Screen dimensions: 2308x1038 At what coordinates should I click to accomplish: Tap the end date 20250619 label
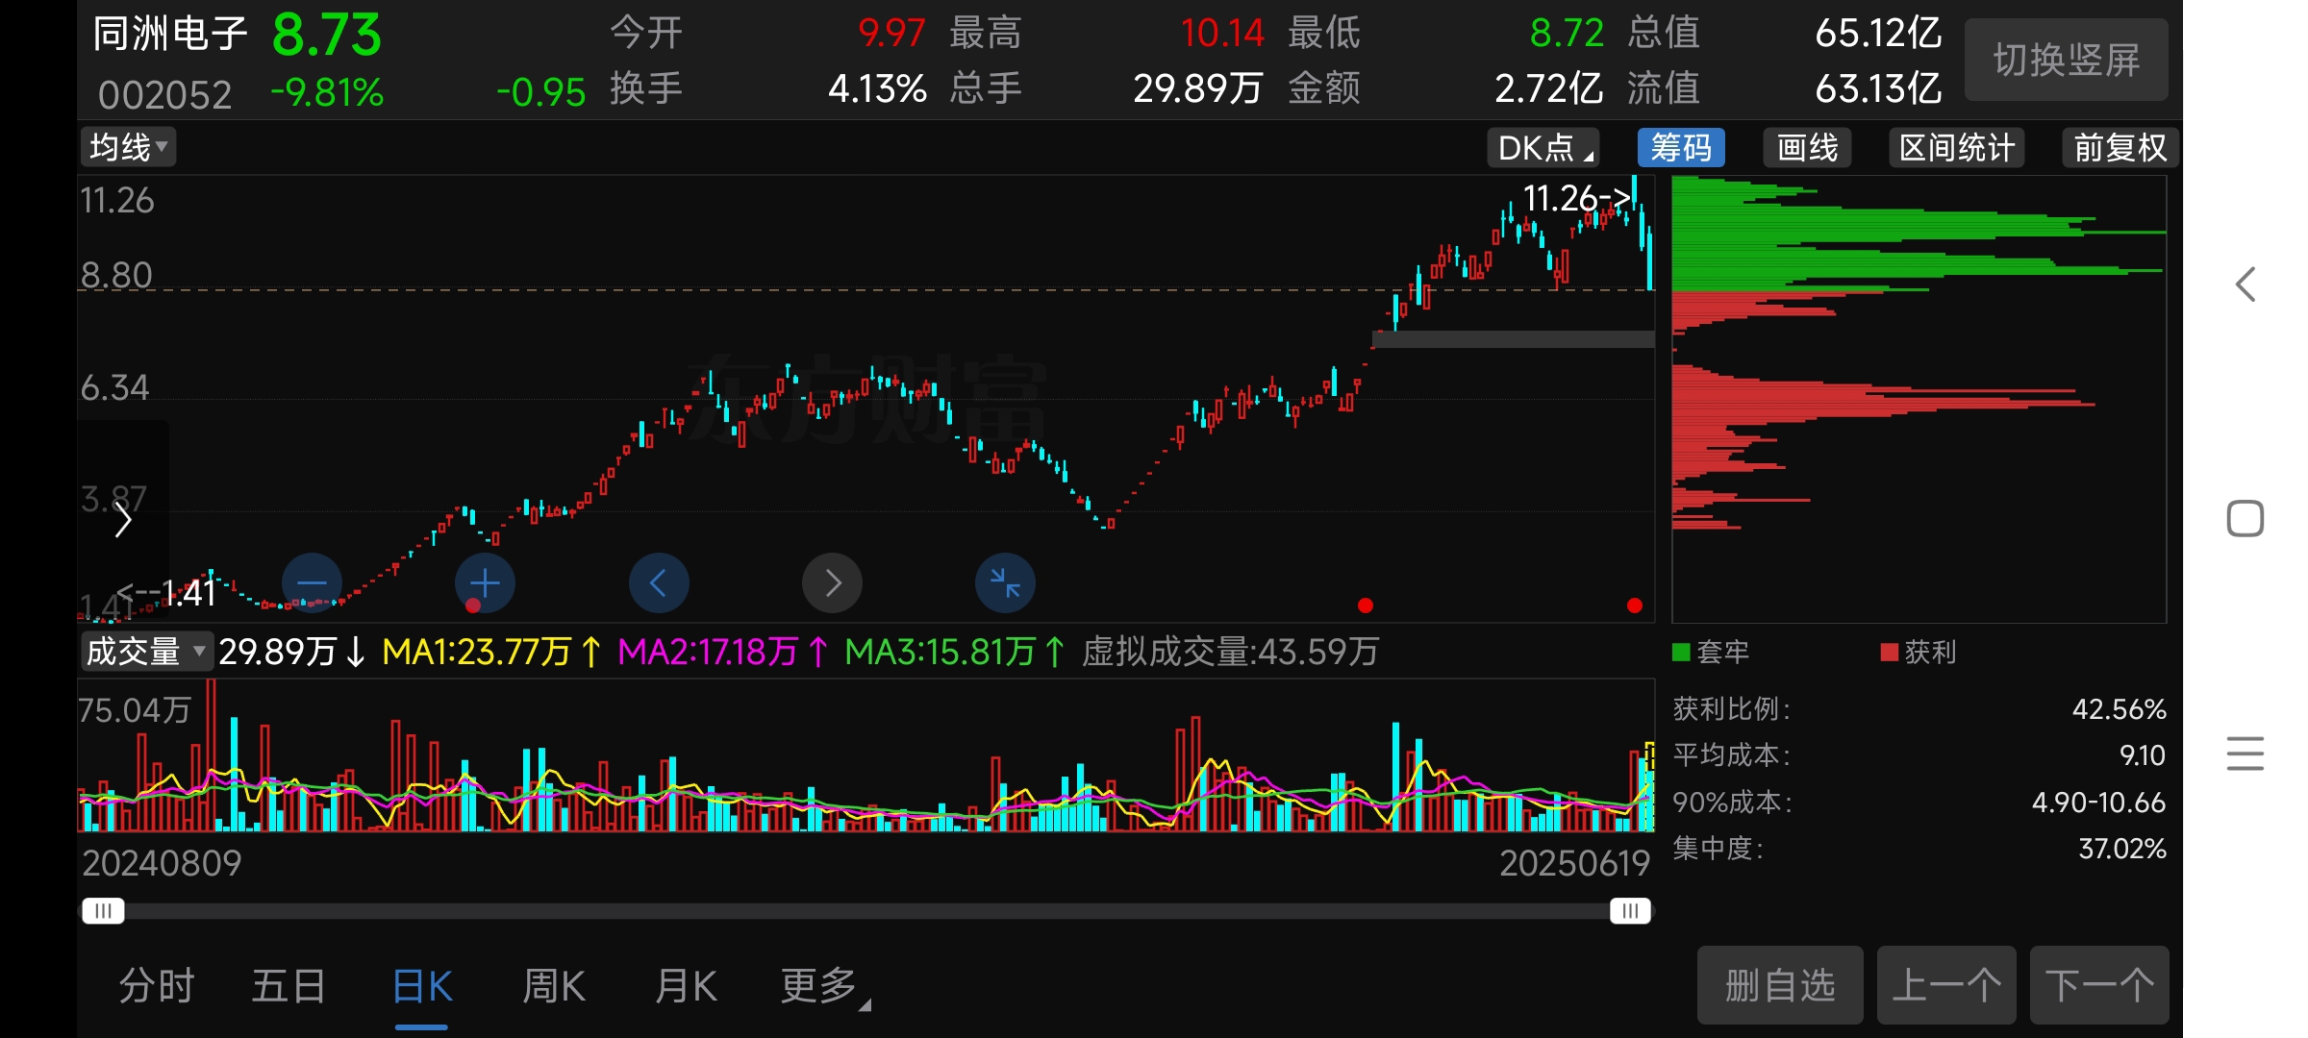[x=1574, y=863]
